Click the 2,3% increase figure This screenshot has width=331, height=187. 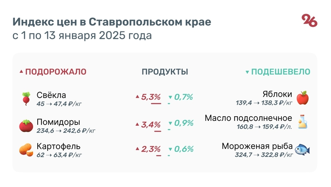pos(151,149)
